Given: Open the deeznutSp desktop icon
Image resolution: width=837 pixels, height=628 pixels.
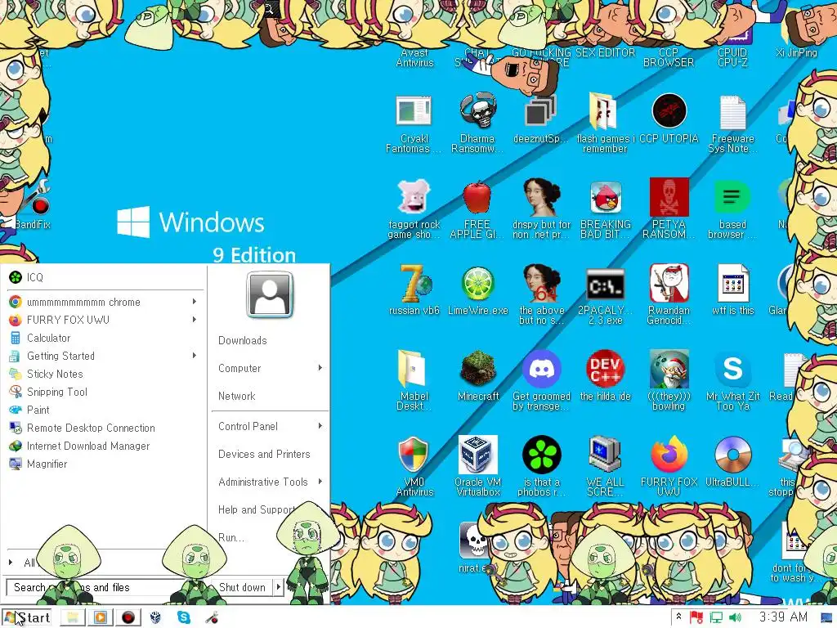Looking at the screenshot, I should pos(541,111).
